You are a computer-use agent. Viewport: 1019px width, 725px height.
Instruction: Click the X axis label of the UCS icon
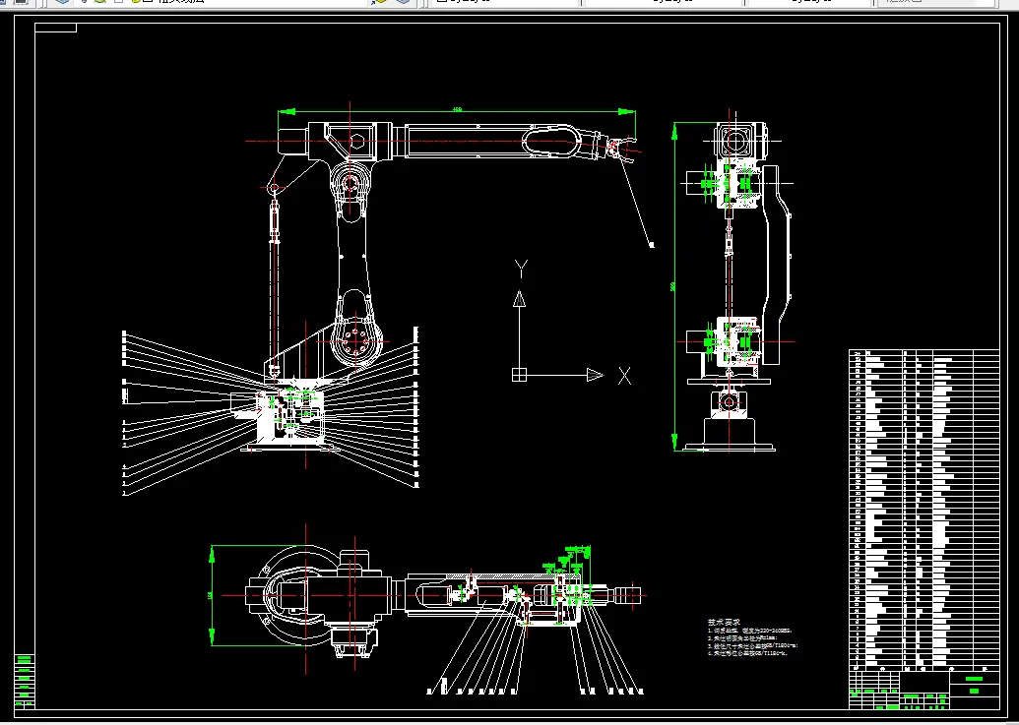pyautogui.click(x=624, y=375)
